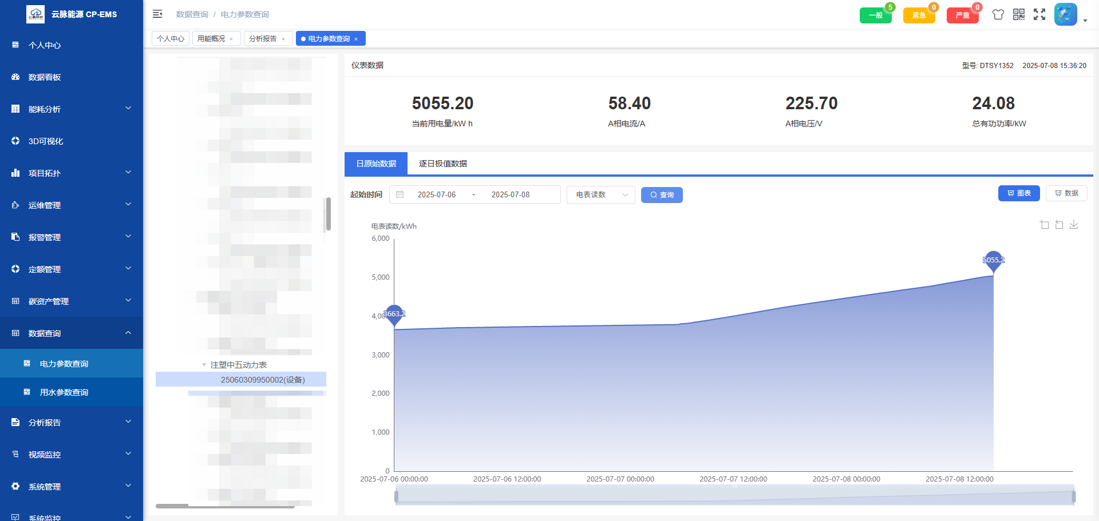Click 视频监控 sidebar icon
Image resolution: width=1099 pixels, height=521 pixels.
click(x=15, y=454)
